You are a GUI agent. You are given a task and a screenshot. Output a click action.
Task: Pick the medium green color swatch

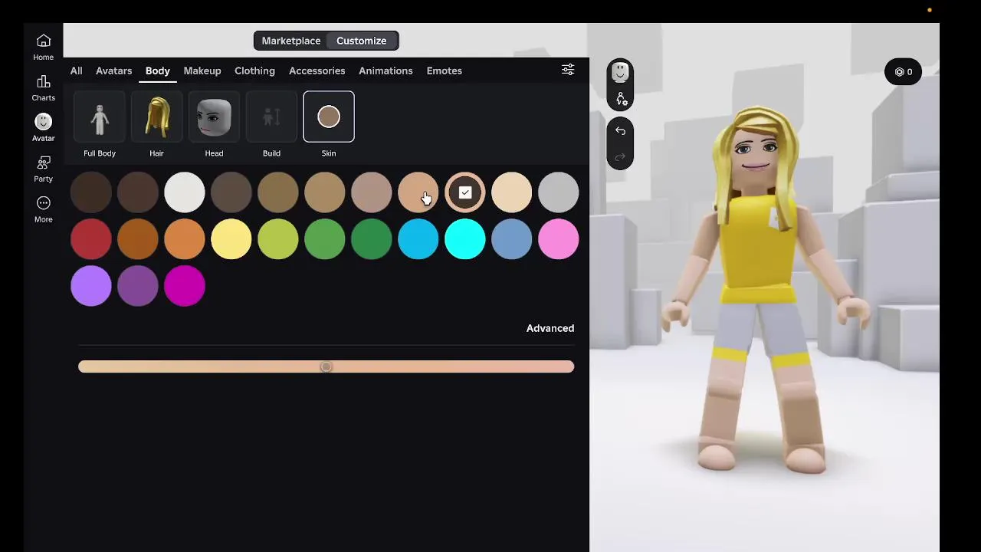(x=325, y=239)
